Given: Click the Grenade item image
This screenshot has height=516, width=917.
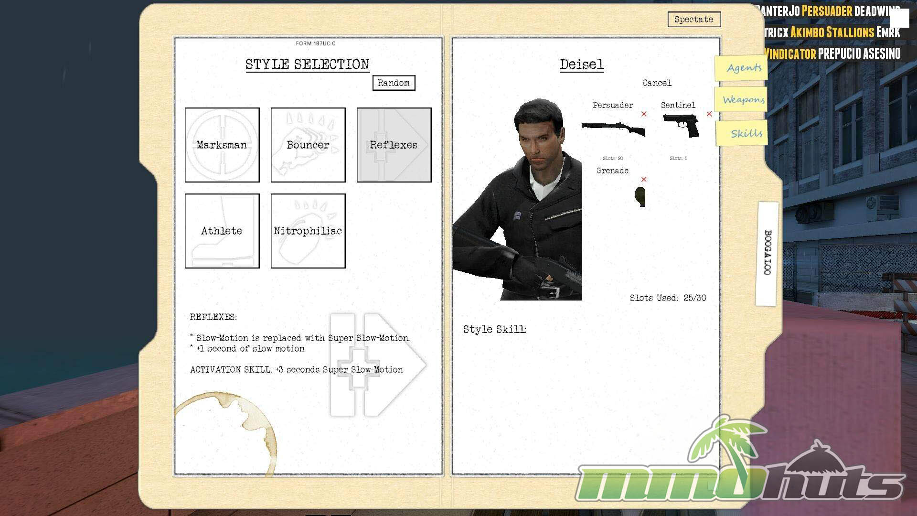Looking at the screenshot, I should 640,196.
